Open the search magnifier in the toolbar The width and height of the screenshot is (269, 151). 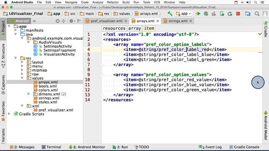coord(257,14)
